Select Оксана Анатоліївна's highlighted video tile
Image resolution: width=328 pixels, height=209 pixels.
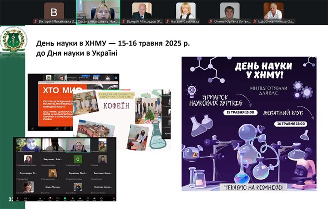click(x=98, y=10)
